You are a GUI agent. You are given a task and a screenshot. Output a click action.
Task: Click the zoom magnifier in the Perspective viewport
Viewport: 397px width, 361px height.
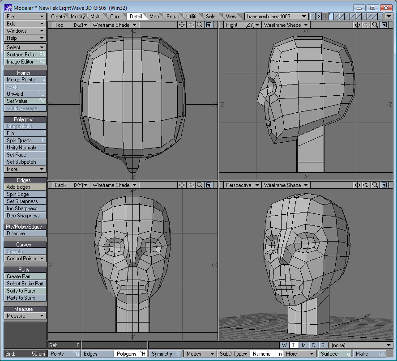pyautogui.click(x=375, y=185)
